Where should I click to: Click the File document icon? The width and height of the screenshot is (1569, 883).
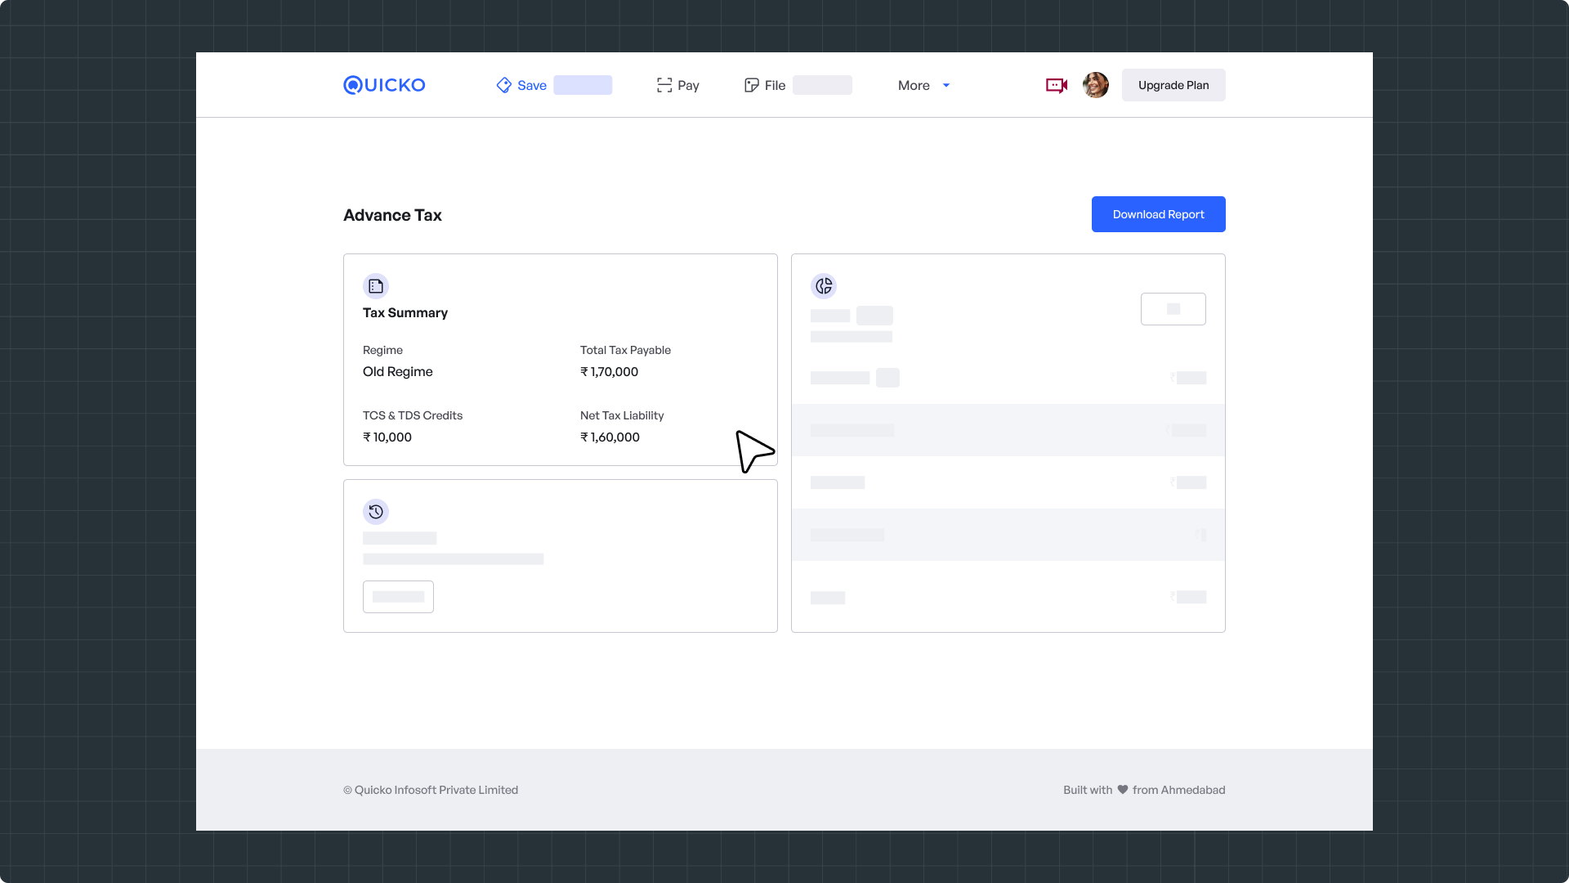click(x=751, y=85)
